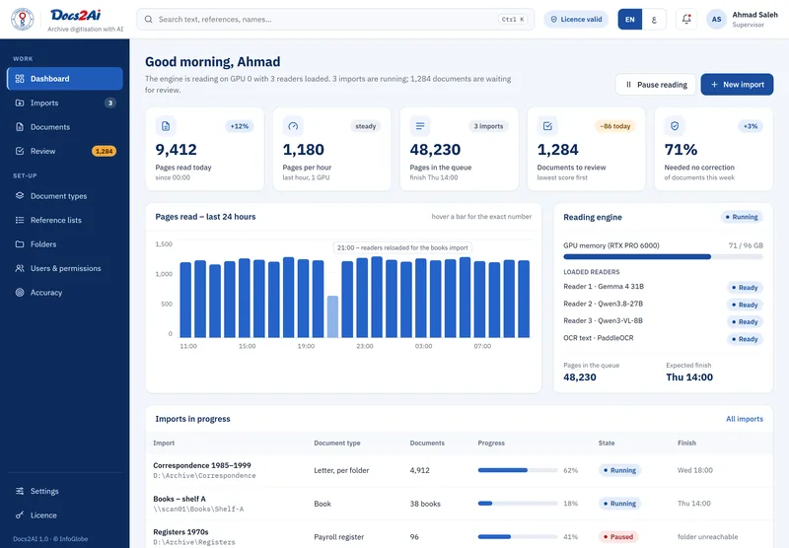
Task: Go to Documents page
Action: pos(65,127)
